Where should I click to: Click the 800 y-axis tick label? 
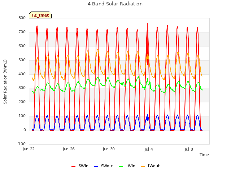(x=22, y=18)
